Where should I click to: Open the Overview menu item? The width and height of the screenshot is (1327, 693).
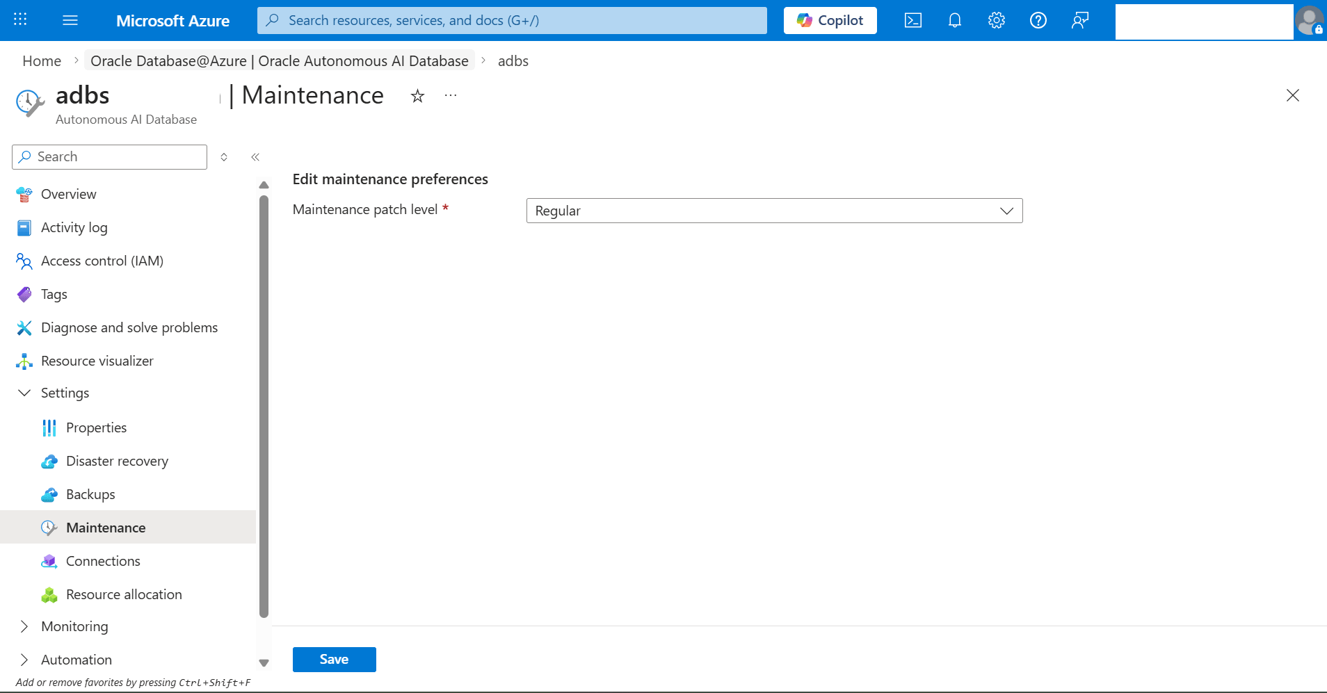click(68, 194)
